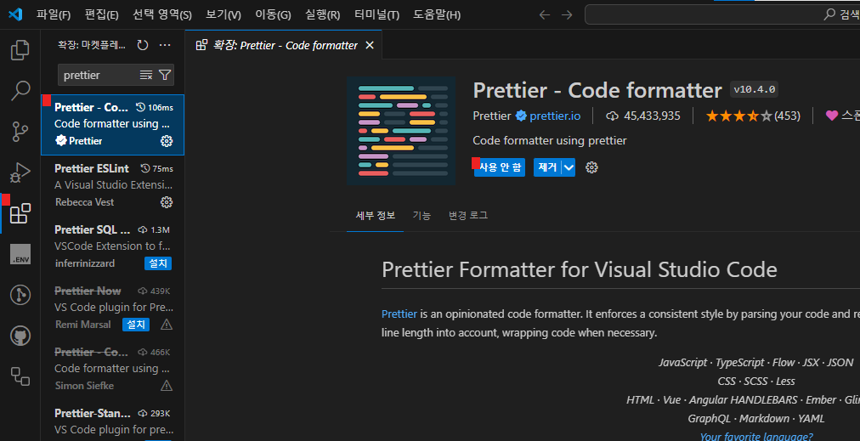Select Prettier SQL extension in list
Image resolution: width=860 pixels, height=441 pixels.
pyautogui.click(x=112, y=246)
